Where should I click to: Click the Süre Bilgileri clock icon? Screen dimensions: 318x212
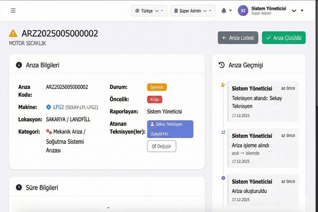click(x=19, y=188)
